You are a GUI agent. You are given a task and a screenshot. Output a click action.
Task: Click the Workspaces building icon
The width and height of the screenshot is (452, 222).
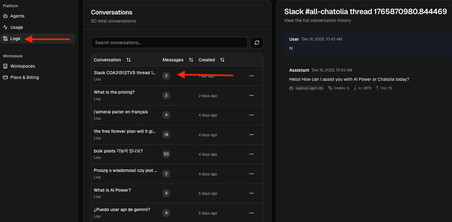5,66
